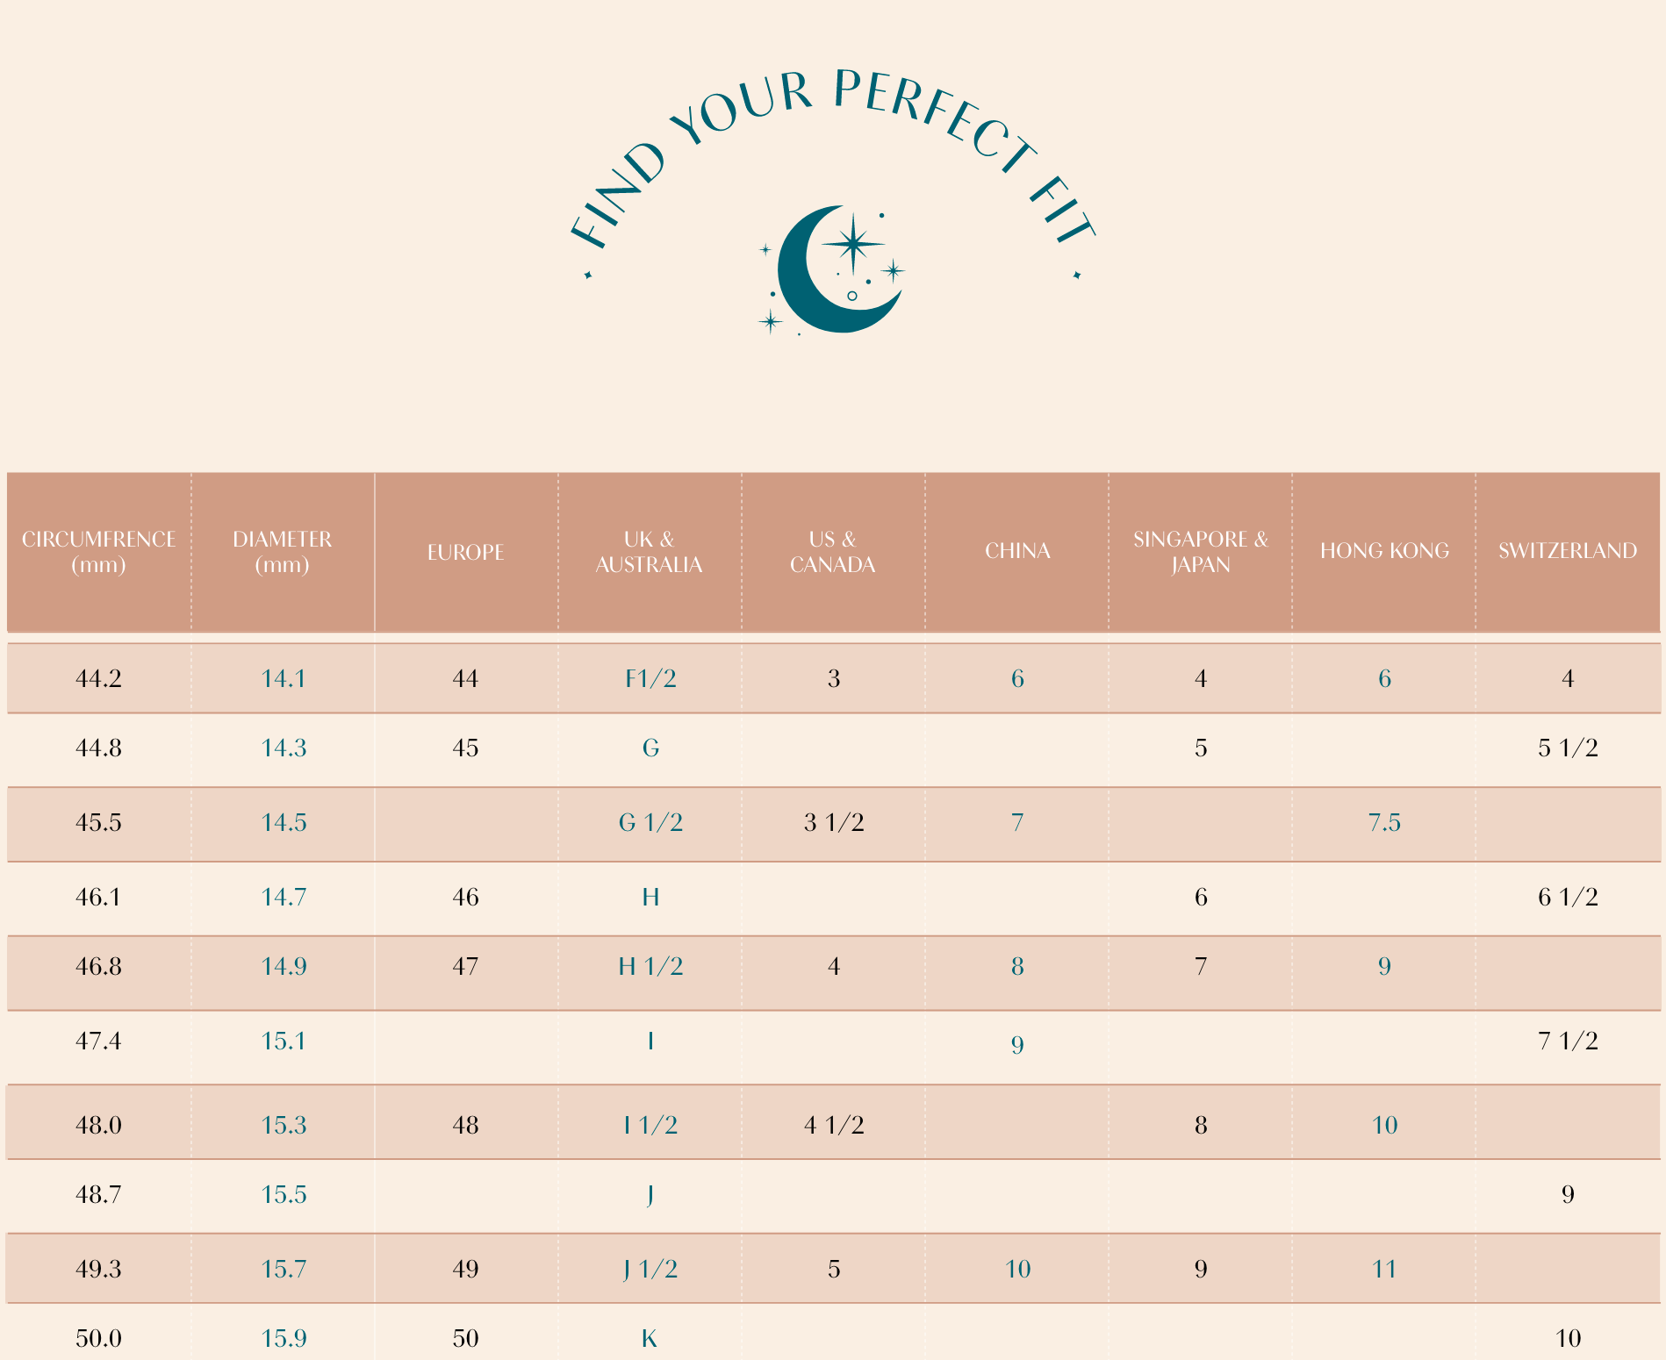Choose the UK & Australia column header
The width and height of the screenshot is (1666, 1360).
[649, 552]
